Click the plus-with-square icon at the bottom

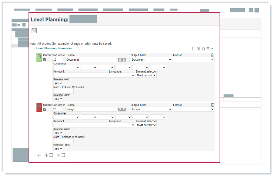click(49, 155)
